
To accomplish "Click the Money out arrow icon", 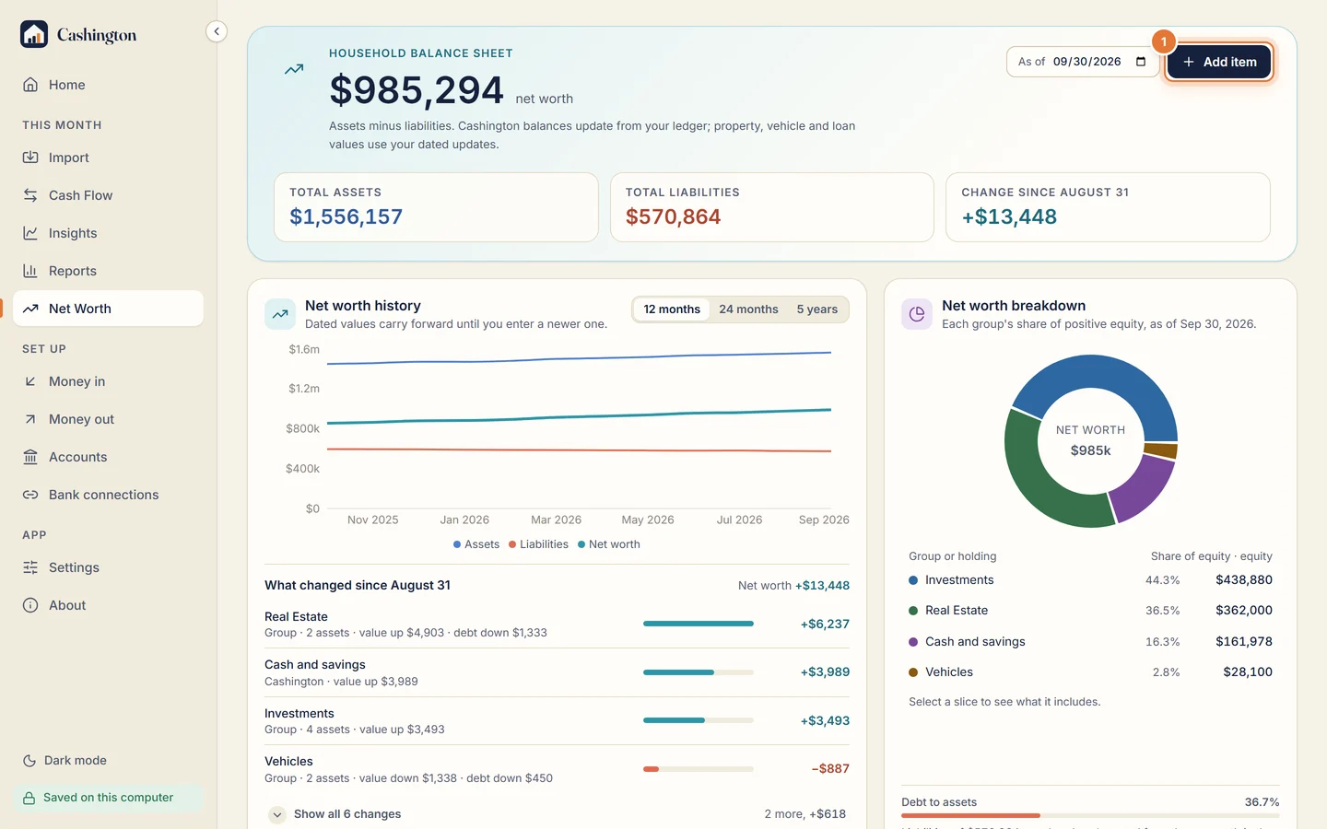I will (30, 419).
